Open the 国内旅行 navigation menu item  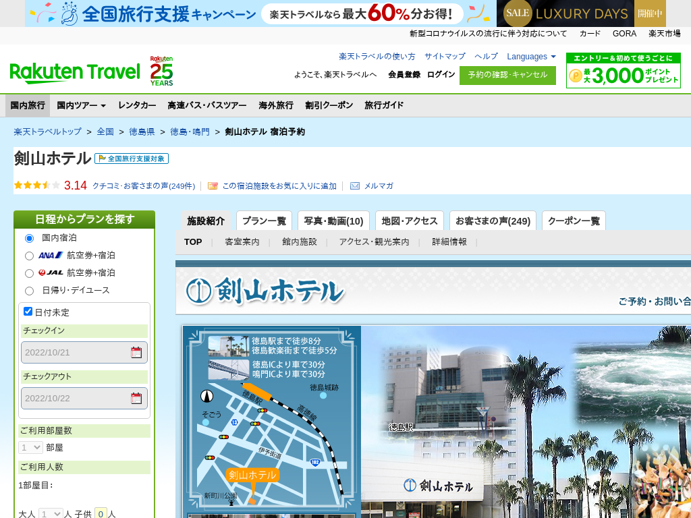click(28, 105)
